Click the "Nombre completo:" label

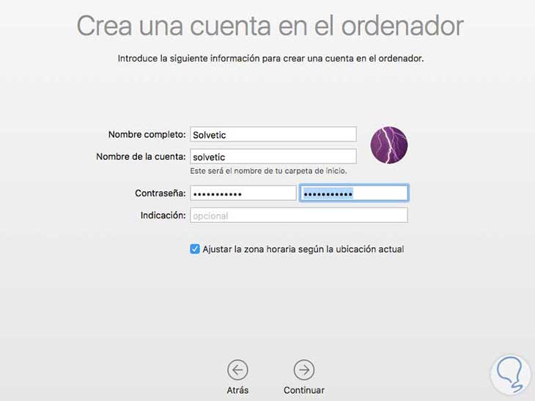coord(147,134)
